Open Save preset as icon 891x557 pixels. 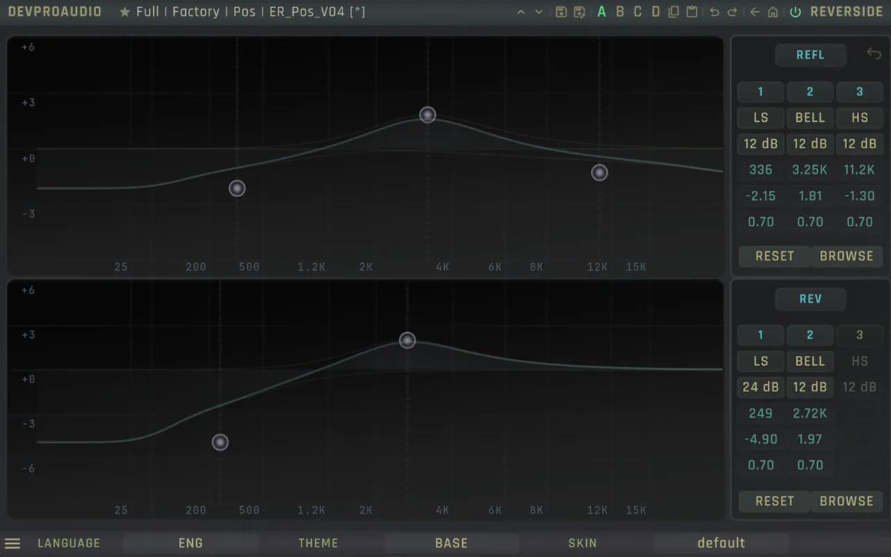(x=579, y=12)
